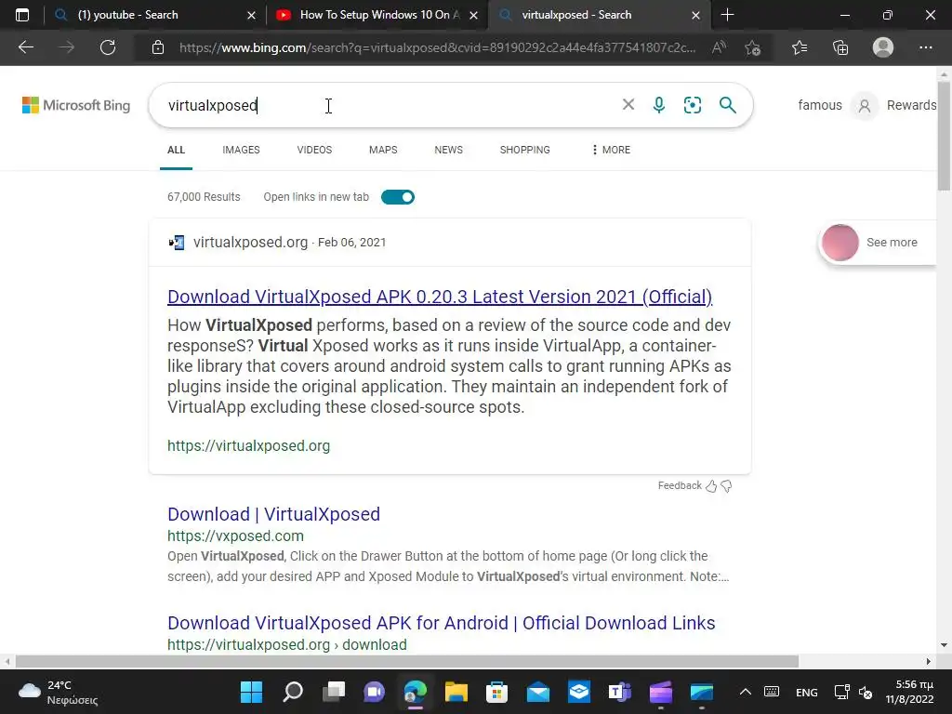
Task: Open weather widget showing 24°C
Action: [x=58, y=692]
